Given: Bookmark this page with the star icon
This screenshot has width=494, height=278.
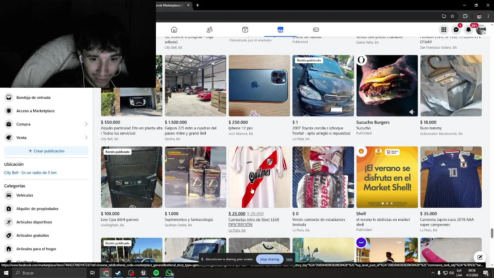Looking at the screenshot, I should (x=452, y=16).
